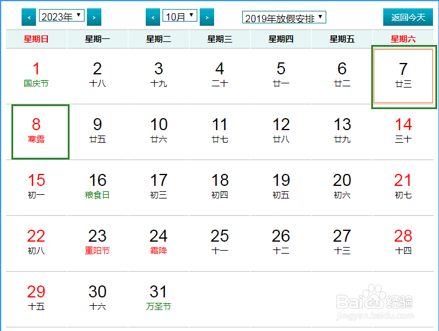Expand the 2019年放假安排 holiday dropdown
Image resolution: width=439 pixels, height=331 pixels.
[284, 17]
